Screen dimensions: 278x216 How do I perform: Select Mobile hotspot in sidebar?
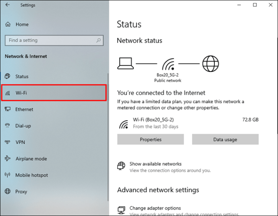tap(31, 175)
